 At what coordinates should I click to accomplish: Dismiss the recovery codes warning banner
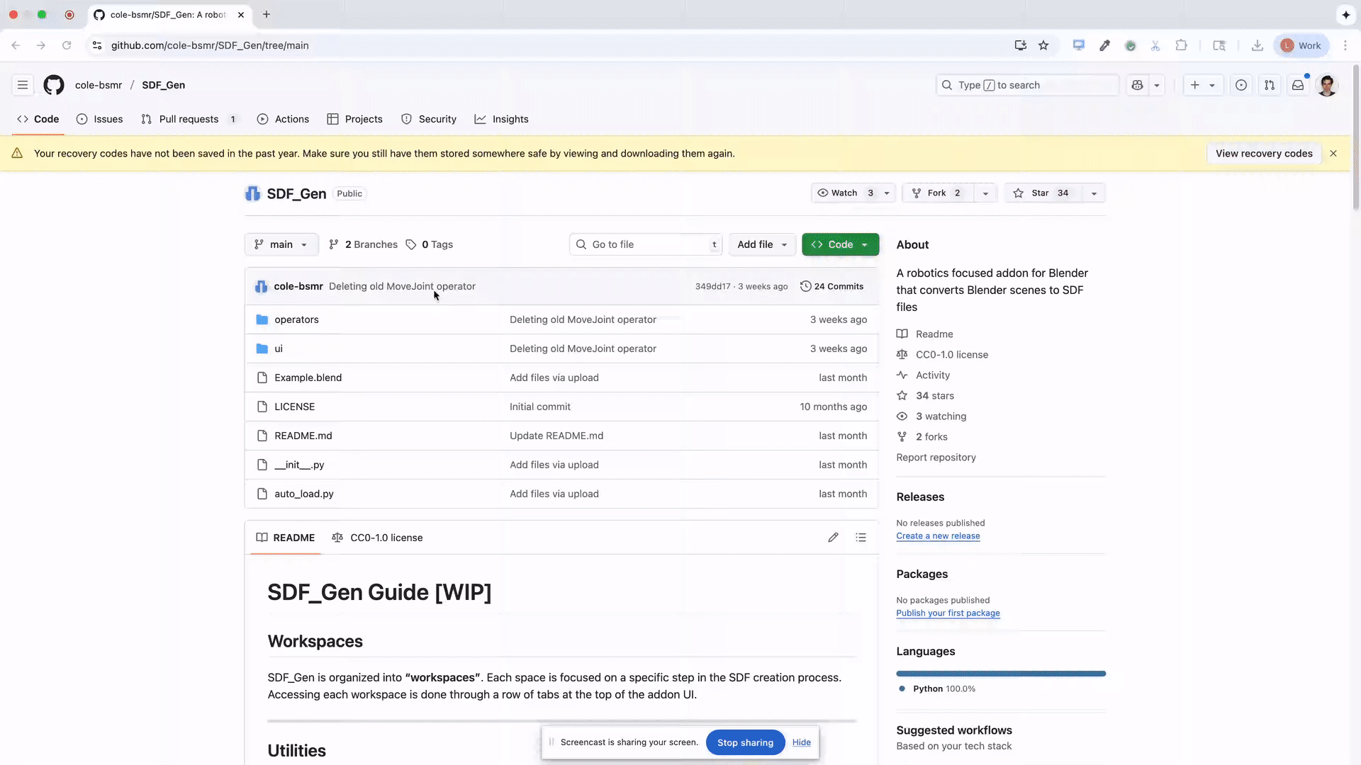point(1333,154)
